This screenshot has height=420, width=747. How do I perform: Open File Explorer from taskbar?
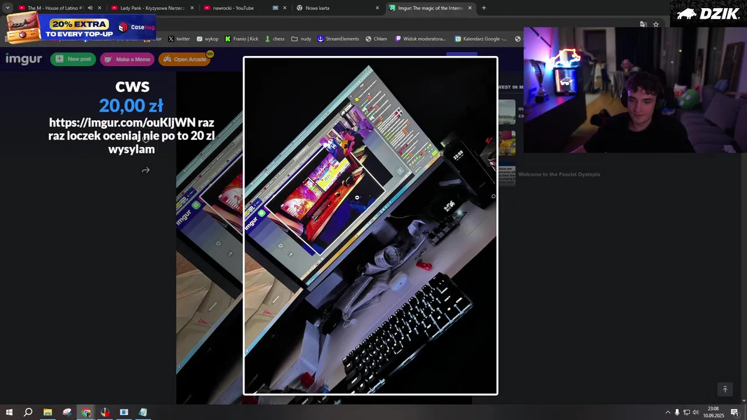pyautogui.click(x=48, y=412)
